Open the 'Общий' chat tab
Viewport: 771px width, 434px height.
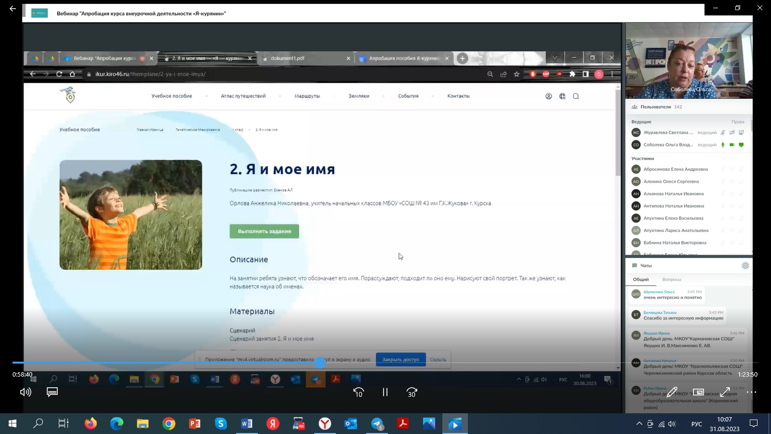pos(640,279)
